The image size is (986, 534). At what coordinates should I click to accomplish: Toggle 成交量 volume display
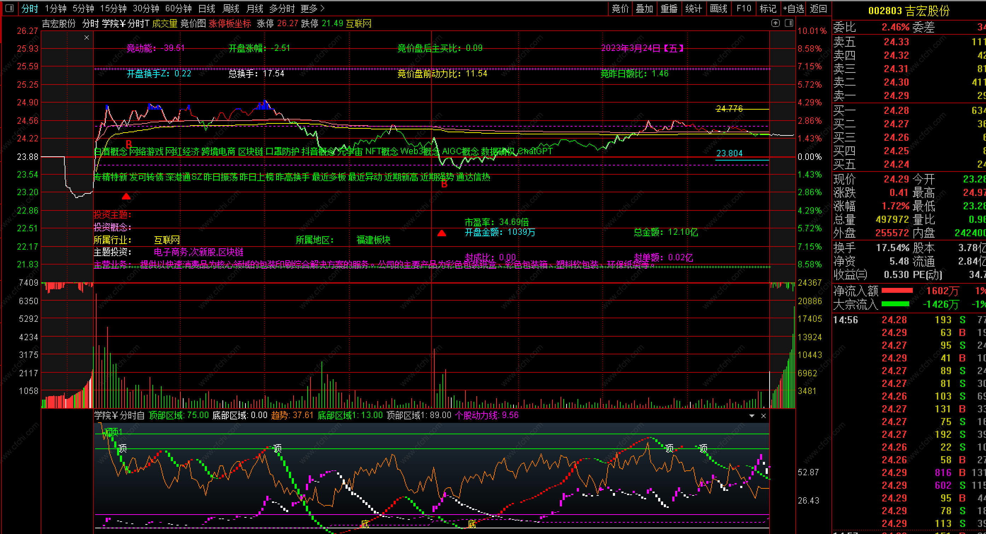(x=164, y=24)
